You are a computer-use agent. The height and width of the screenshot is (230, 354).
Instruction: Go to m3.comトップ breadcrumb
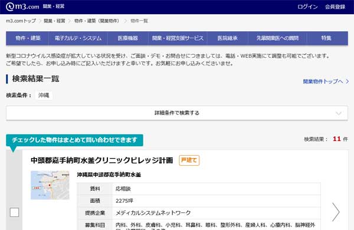[21, 21]
